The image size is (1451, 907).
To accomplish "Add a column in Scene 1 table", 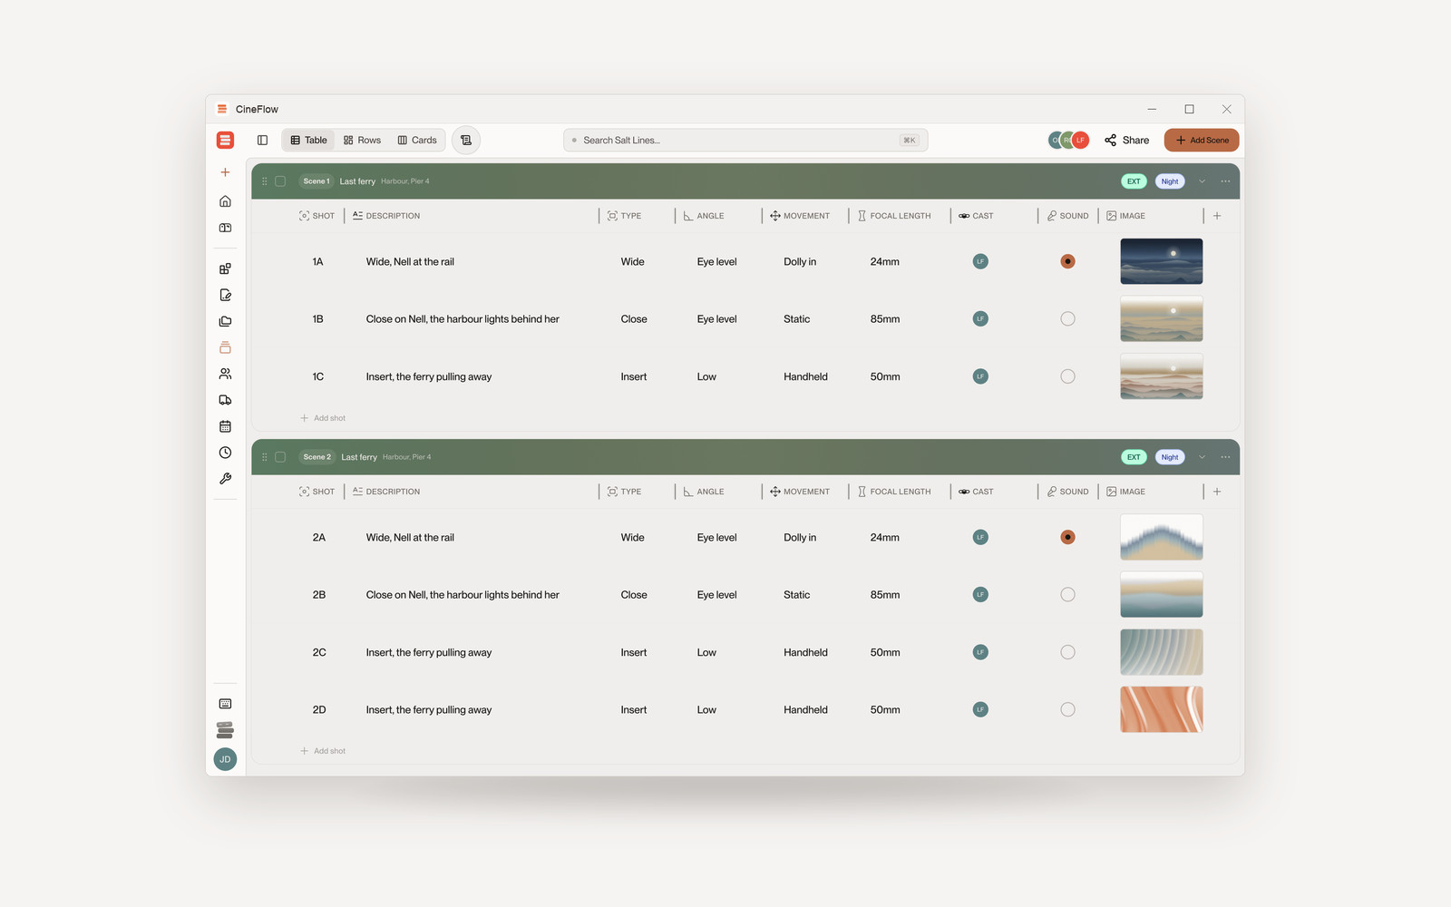I will coord(1217,216).
